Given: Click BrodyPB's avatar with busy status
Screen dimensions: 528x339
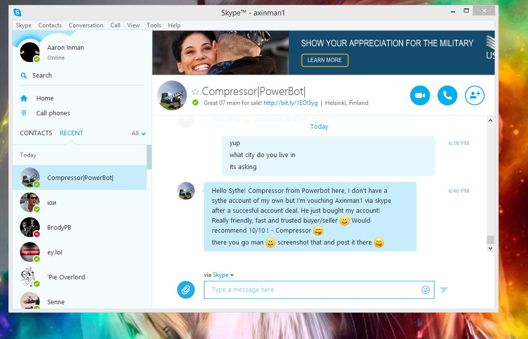Looking at the screenshot, I should (30, 227).
